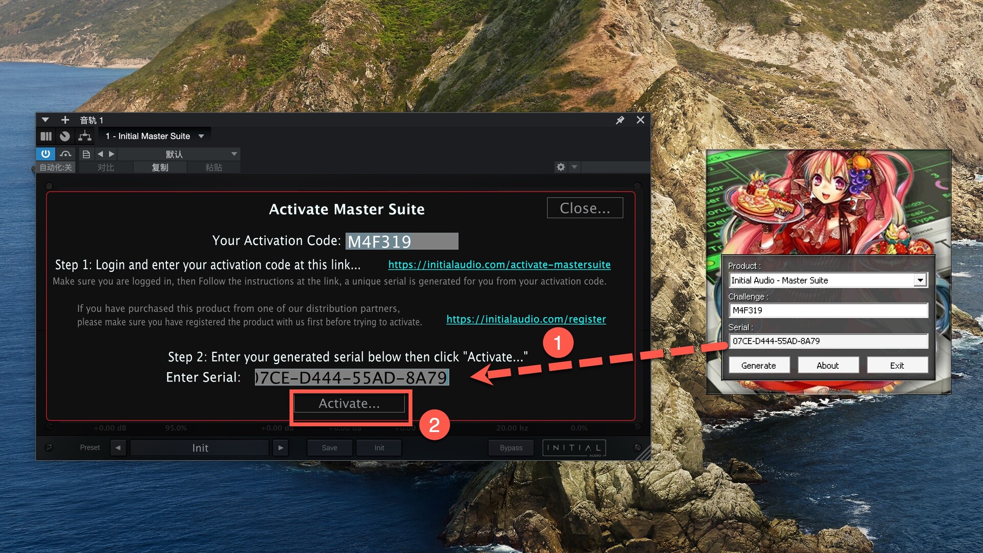The width and height of the screenshot is (983, 553).
Task: Click the pin window icon
Action: pyautogui.click(x=620, y=120)
